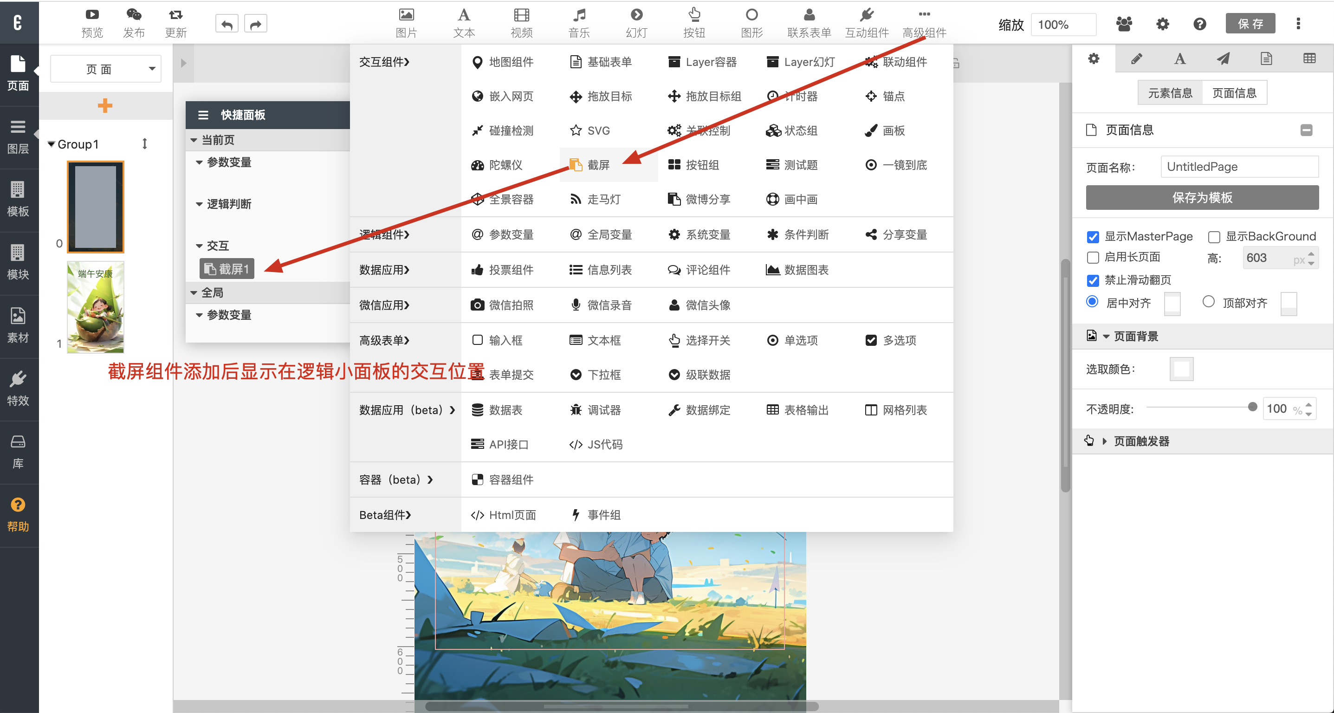
Task: Open the 页面 dropdown selector
Action: (x=106, y=69)
